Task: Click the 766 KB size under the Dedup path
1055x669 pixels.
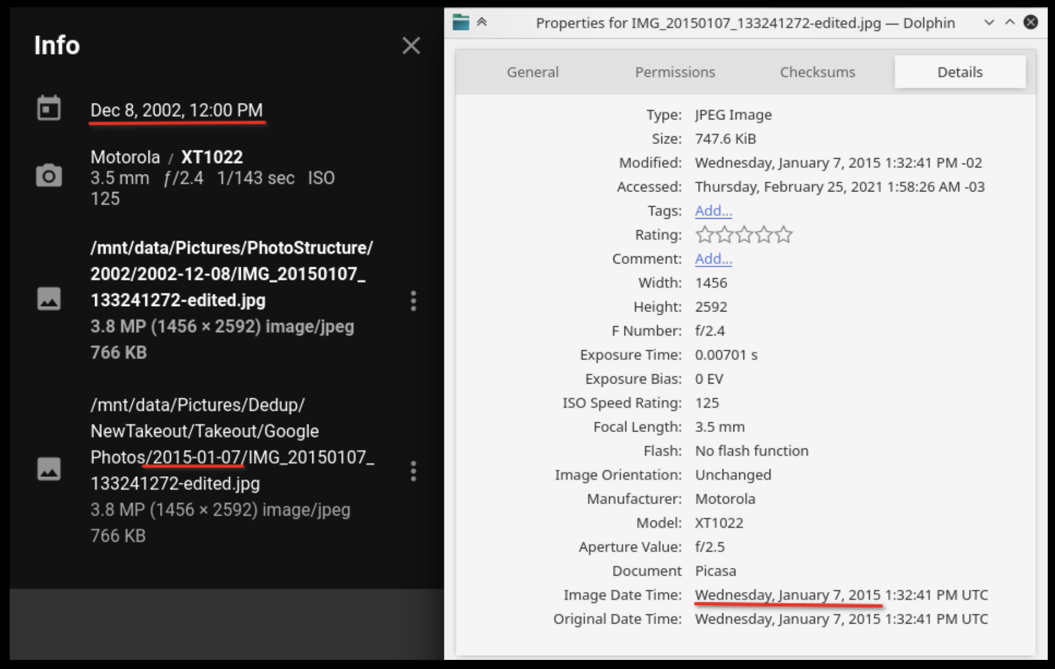Action: [x=118, y=536]
